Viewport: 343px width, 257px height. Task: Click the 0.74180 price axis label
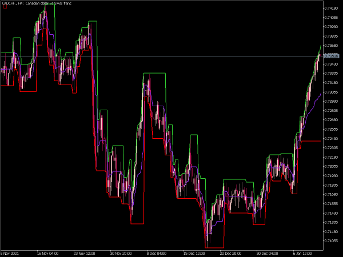(331, 9)
